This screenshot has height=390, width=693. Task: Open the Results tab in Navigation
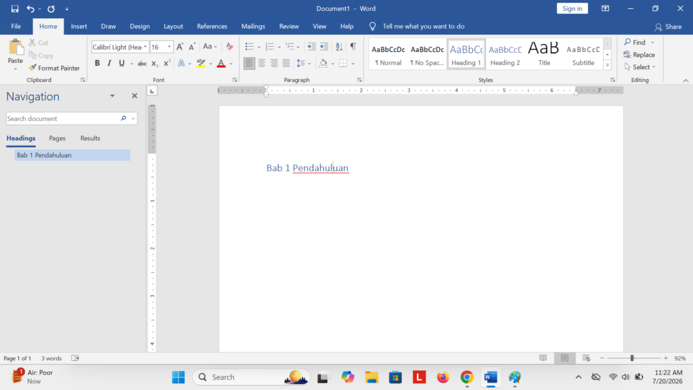[x=90, y=138]
